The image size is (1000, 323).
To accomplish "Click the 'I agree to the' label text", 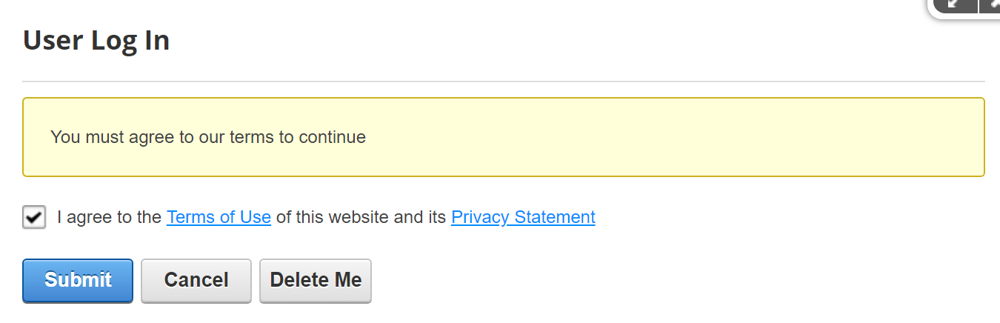I will 110,217.
